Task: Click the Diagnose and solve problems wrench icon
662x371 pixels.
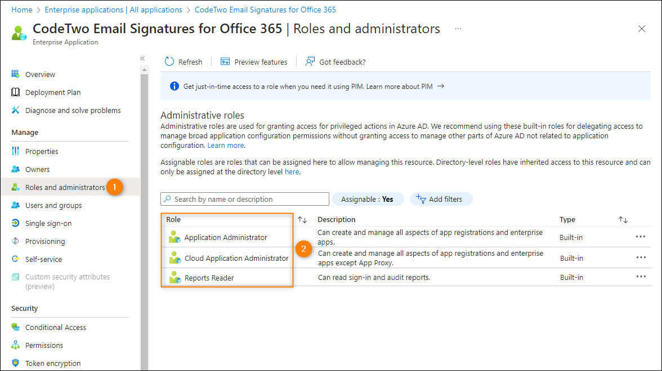Action: pos(15,110)
